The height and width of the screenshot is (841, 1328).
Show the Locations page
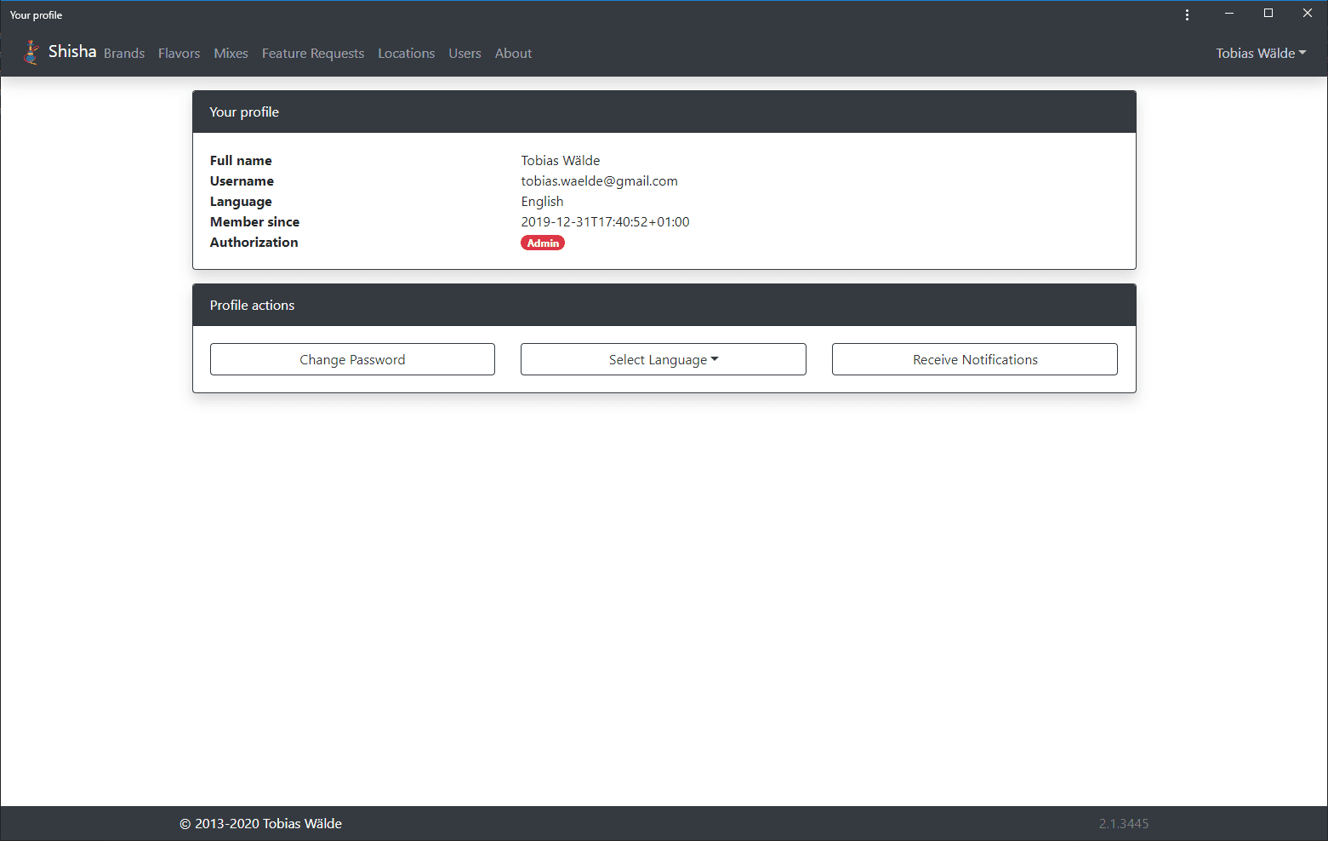coord(406,54)
